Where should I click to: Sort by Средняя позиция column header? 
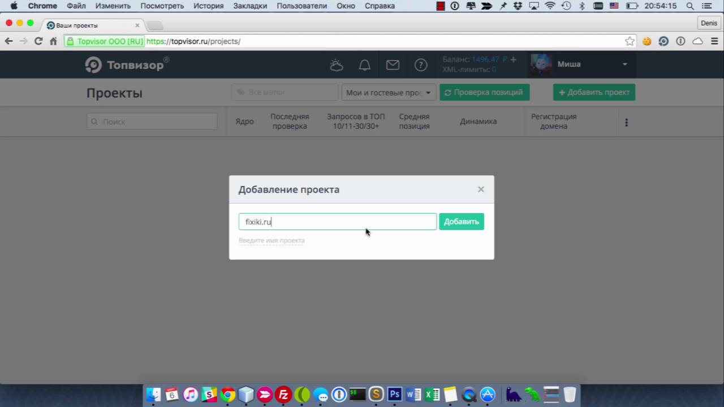[x=414, y=122]
